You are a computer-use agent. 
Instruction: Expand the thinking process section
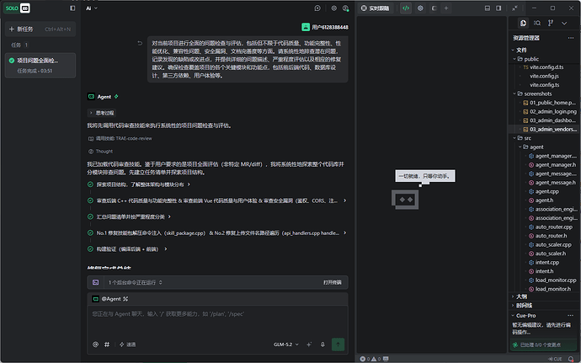(x=102, y=113)
